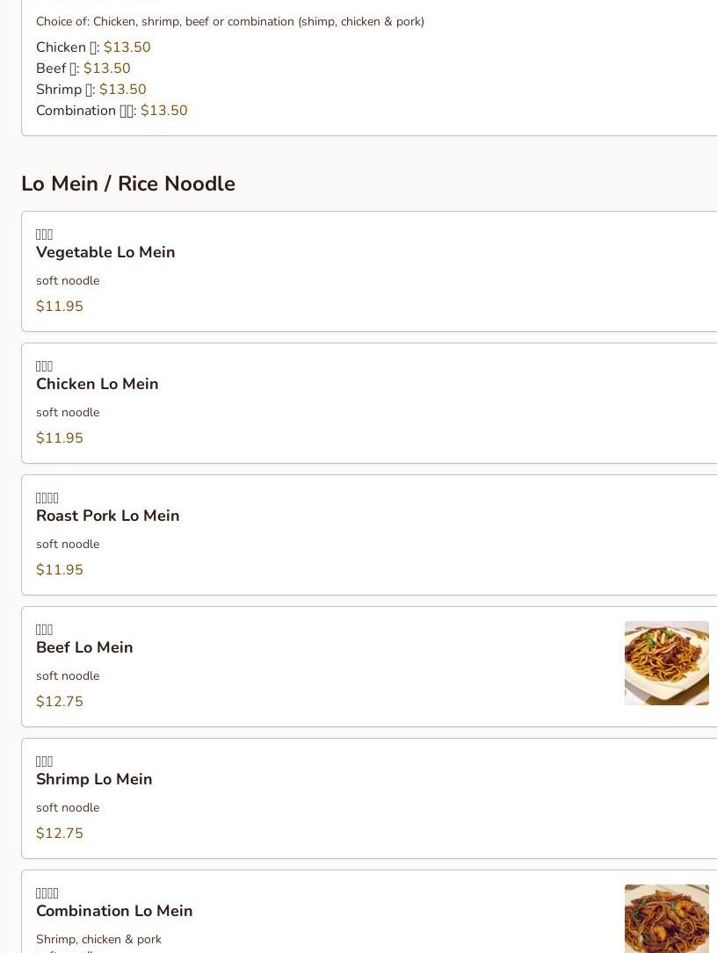The width and height of the screenshot is (717, 953).
Task: Click the Lo Mein / Rice Noodle heading
Action: click(128, 184)
